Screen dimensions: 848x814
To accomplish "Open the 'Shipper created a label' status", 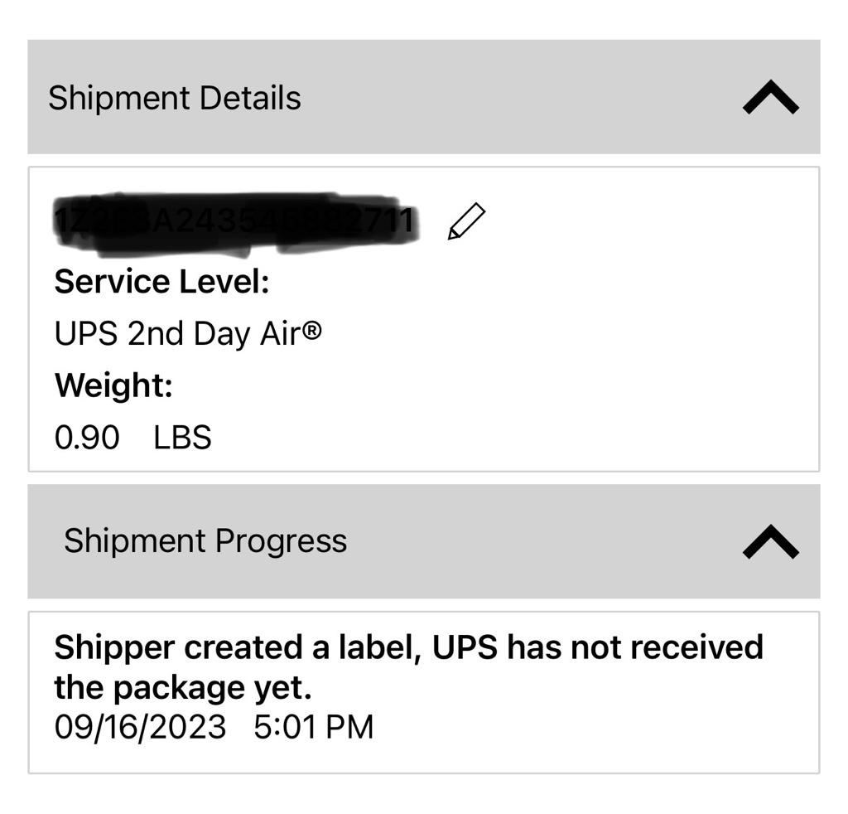I will [234, 647].
